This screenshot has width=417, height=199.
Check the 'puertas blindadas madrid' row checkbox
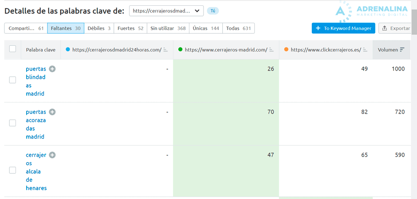point(12,80)
